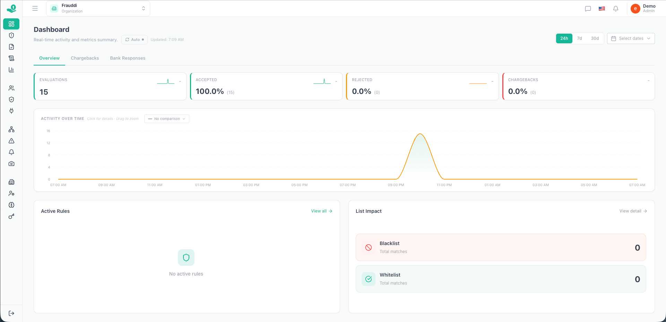Open the Select dates picker
Image resolution: width=666 pixels, height=322 pixels.
coord(631,38)
